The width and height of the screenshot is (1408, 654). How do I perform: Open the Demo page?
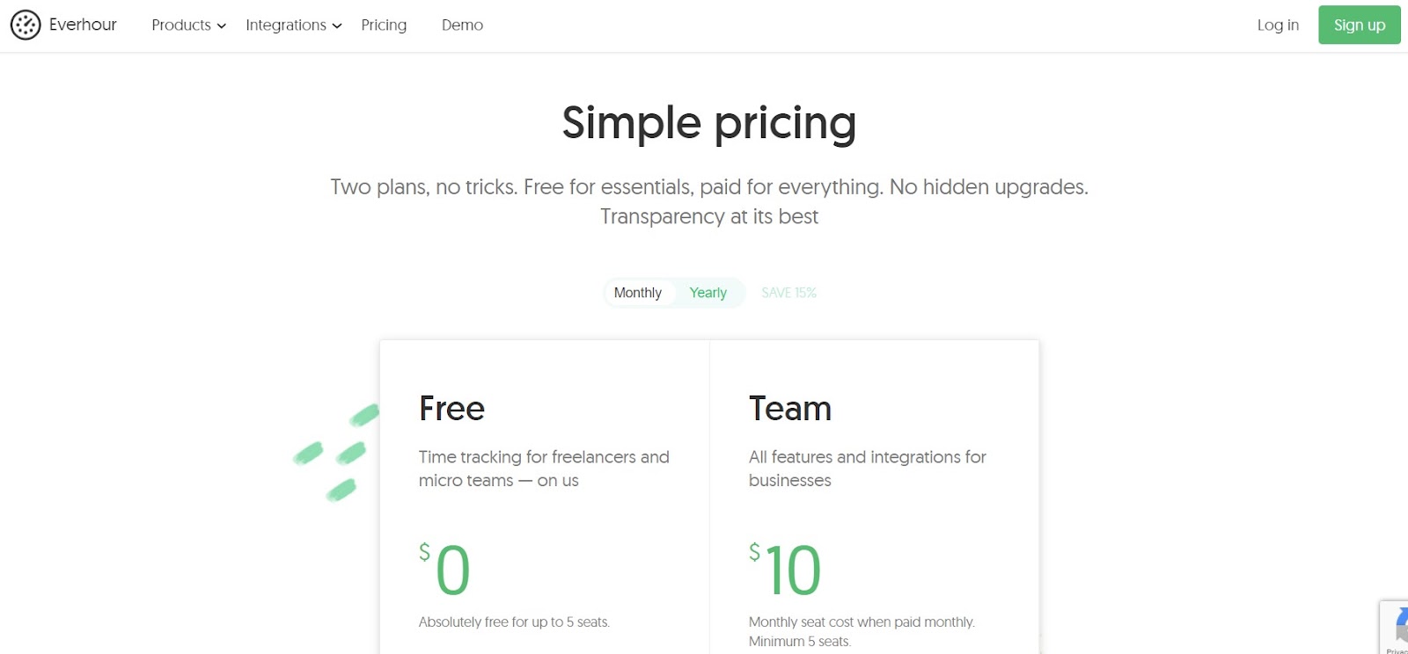(462, 25)
